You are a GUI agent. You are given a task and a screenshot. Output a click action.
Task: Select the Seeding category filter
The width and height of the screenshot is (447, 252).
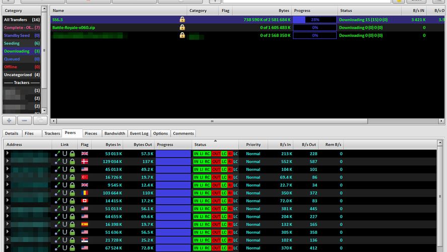click(x=12, y=43)
